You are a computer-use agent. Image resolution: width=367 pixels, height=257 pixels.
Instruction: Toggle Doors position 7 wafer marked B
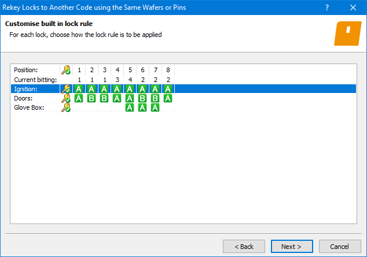(x=155, y=98)
